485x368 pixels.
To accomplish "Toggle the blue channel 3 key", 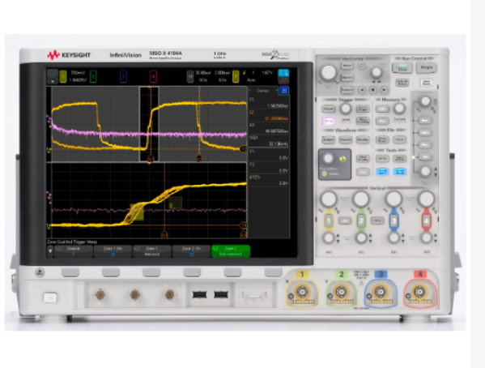I will point(394,220).
